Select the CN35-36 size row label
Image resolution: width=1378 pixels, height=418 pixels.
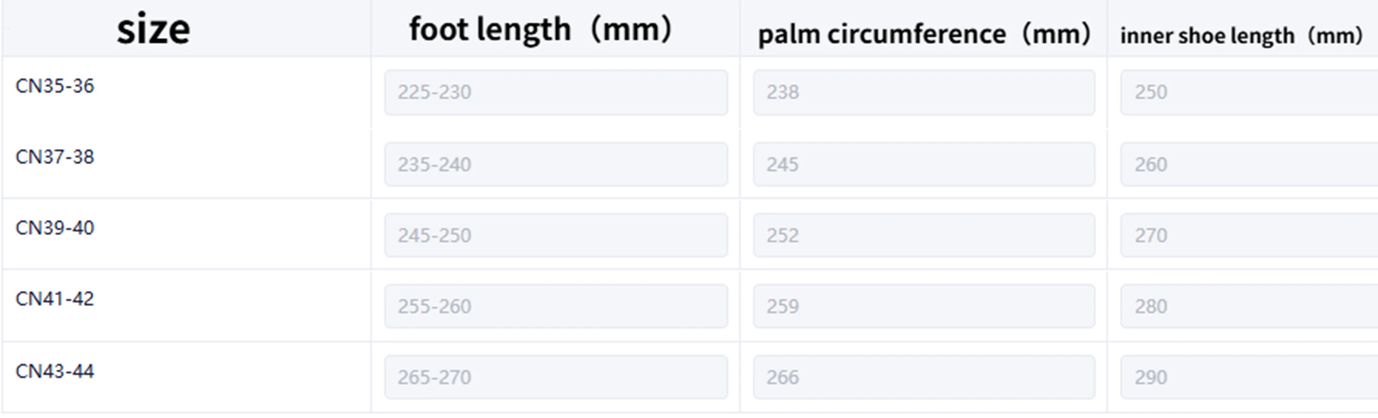click(x=54, y=86)
